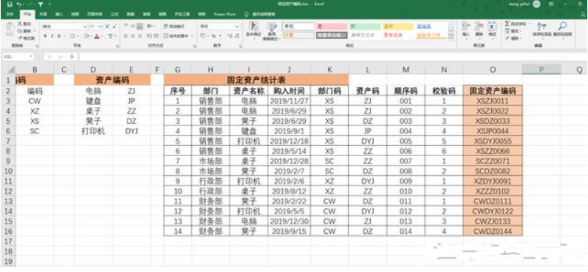
Task: Switch to the Page Layout ribbon tab
Action: pyautogui.click(x=95, y=14)
